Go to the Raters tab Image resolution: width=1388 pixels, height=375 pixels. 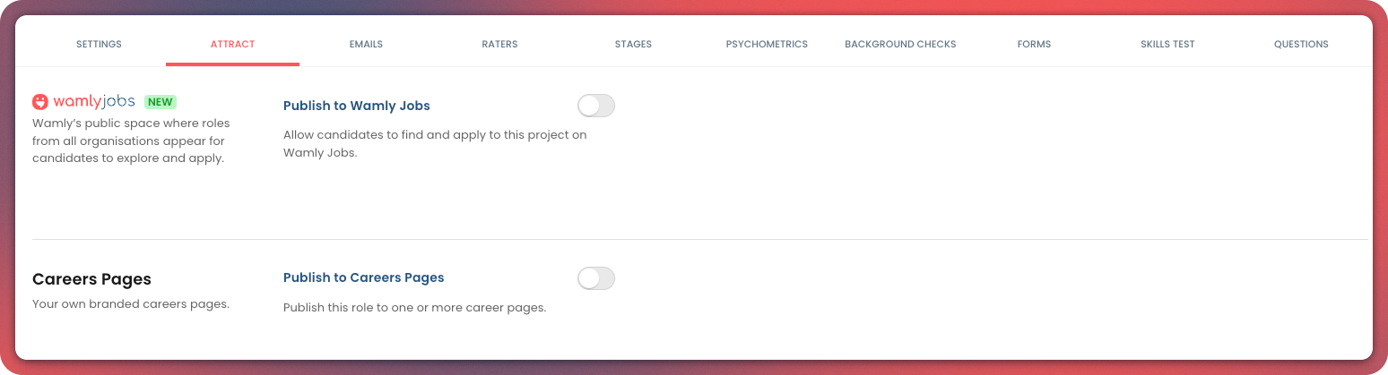(x=499, y=44)
